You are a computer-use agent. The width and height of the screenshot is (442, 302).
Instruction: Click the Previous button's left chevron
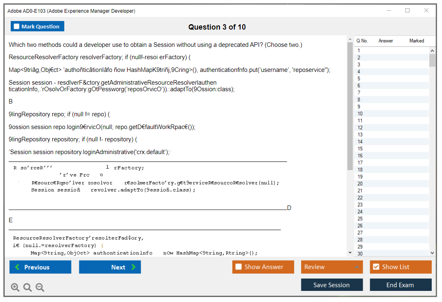click(x=17, y=267)
